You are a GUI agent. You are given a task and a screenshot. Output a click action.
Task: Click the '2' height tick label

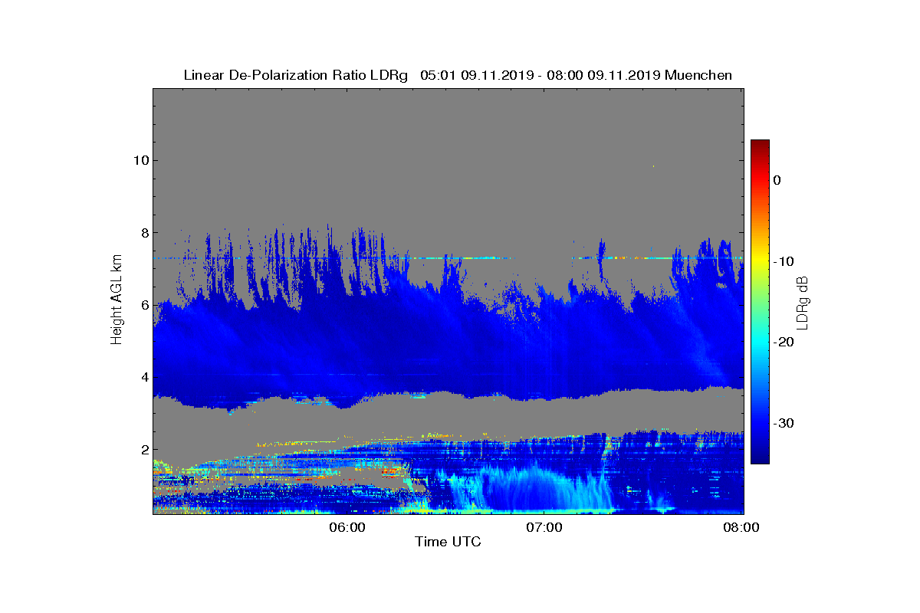143,449
